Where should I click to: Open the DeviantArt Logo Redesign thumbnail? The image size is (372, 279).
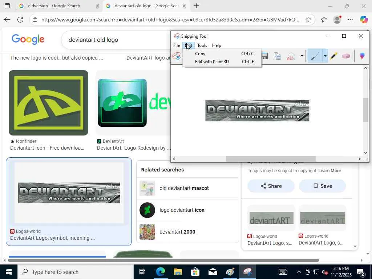tap(133, 103)
